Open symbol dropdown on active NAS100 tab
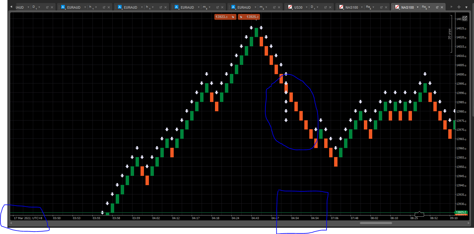The image size is (474, 234). [418, 7]
